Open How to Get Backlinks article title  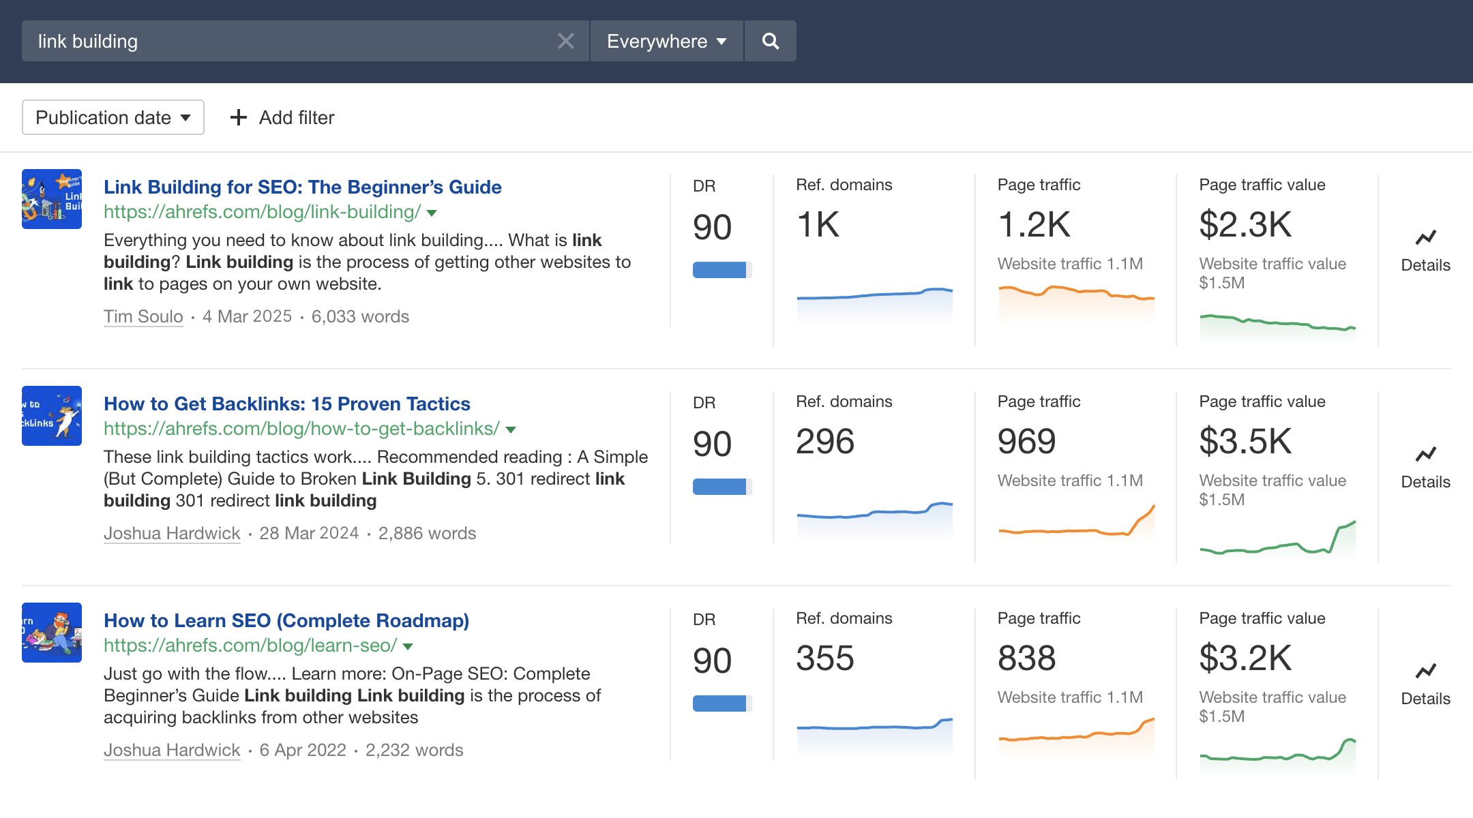[x=286, y=404]
